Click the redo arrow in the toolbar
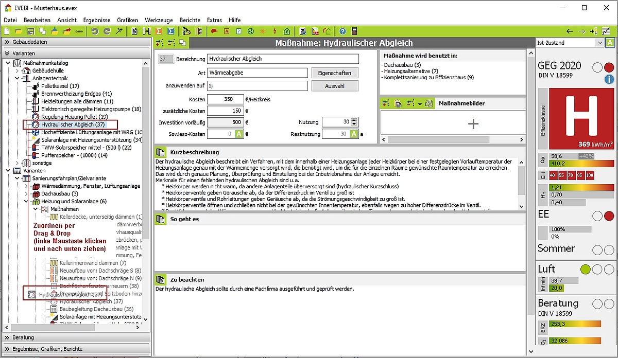The image size is (618, 358). [107, 31]
